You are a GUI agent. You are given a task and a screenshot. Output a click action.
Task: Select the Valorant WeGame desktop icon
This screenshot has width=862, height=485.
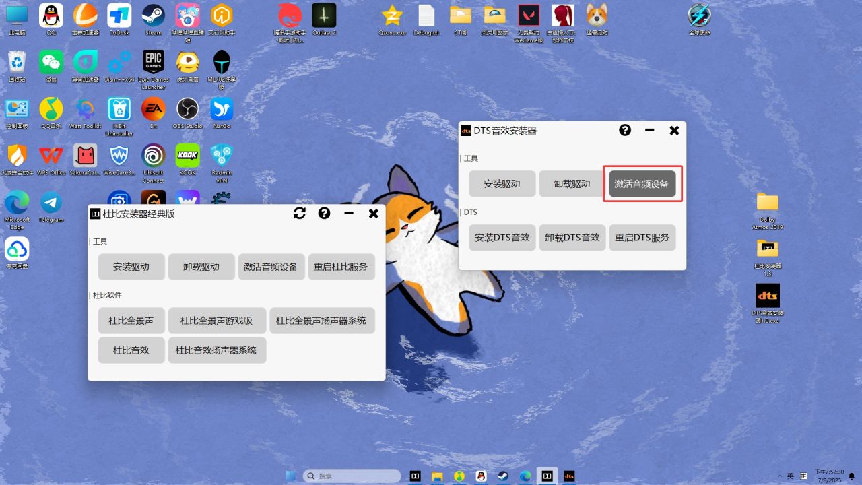(529, 23)
